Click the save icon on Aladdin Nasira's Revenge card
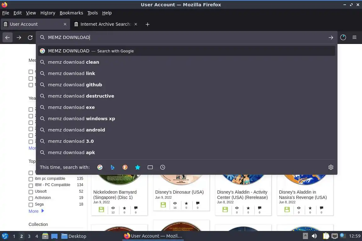Image resolution: width=362 pixels, height=241 pixels. 287,209
